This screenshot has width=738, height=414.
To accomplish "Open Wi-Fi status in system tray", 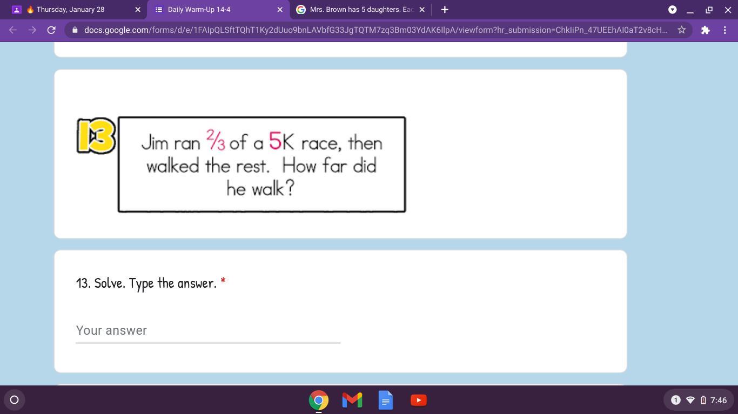I will (690, 400).
